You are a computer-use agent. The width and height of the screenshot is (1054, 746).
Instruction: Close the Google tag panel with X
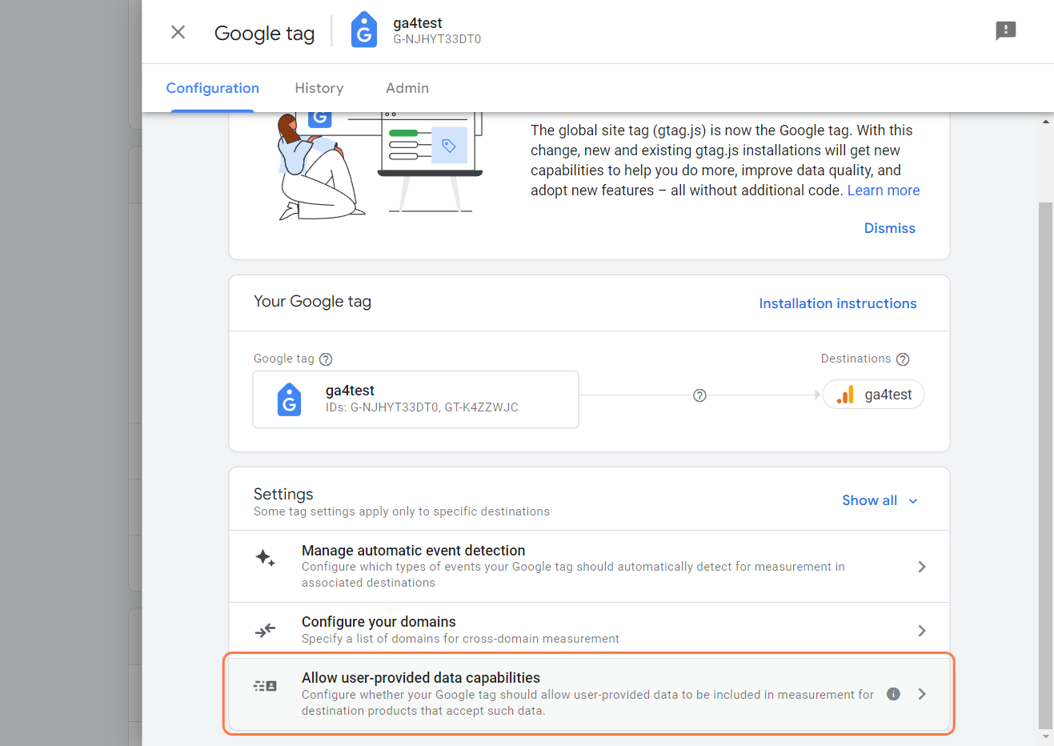178,32
